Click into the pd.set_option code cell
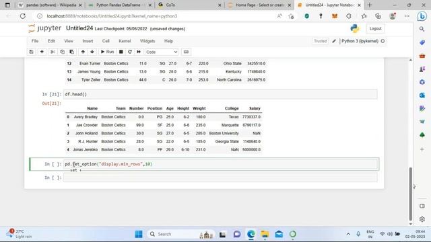 point(221,164)
